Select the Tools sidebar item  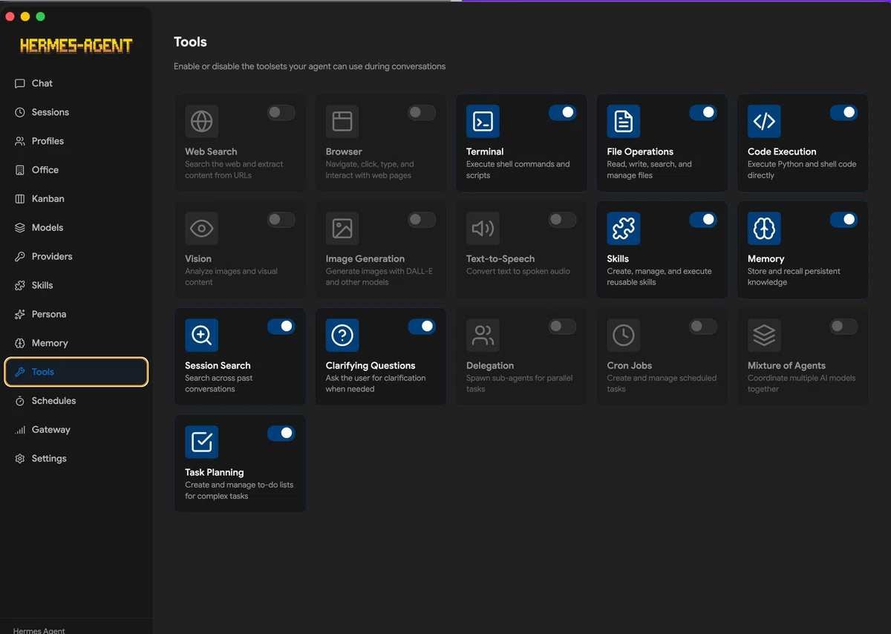(x=76, y=372)
